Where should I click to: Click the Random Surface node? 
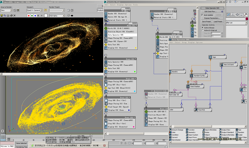(199, 76)
